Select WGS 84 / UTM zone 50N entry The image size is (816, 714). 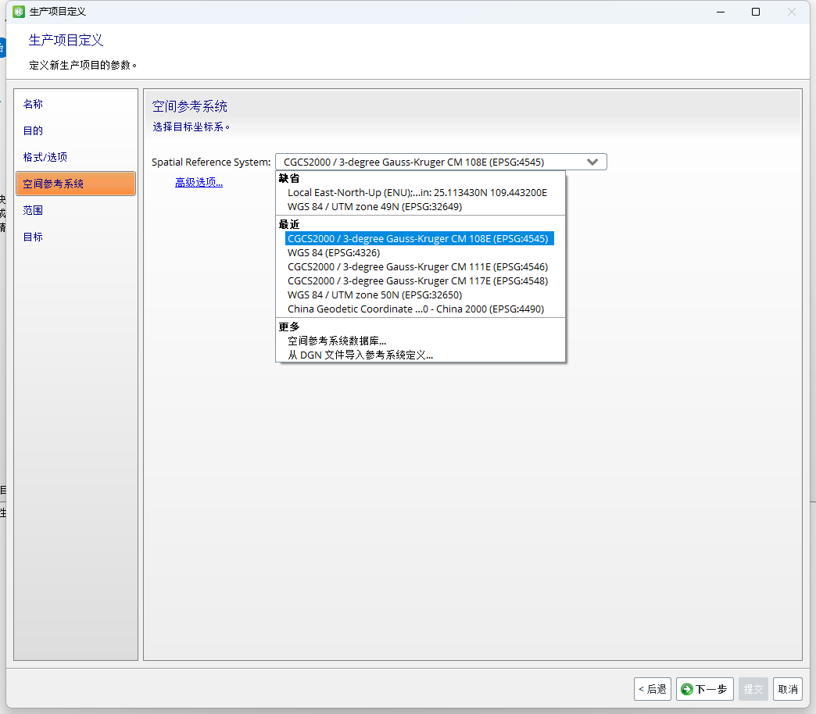tap(374, 295)
